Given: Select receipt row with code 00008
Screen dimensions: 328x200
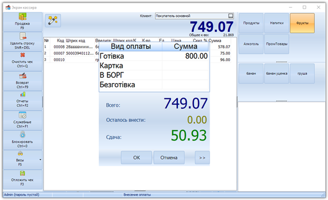Looking at the screenshot, I should (137, 47).
